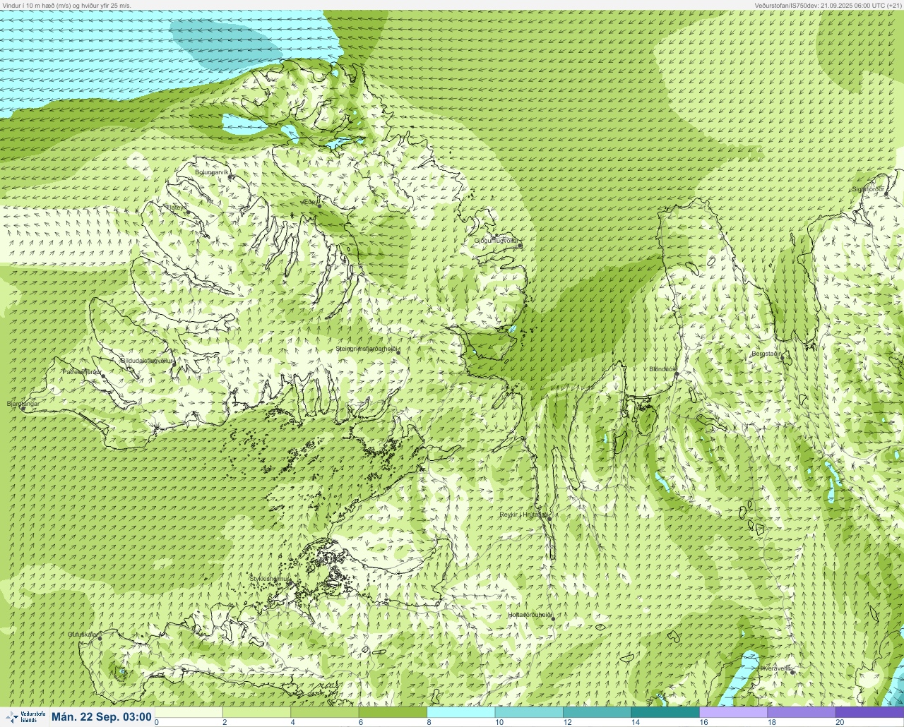Click the legend value 20
The height and width of the screenshot is (727, 904).
click(x=840, y=722)
